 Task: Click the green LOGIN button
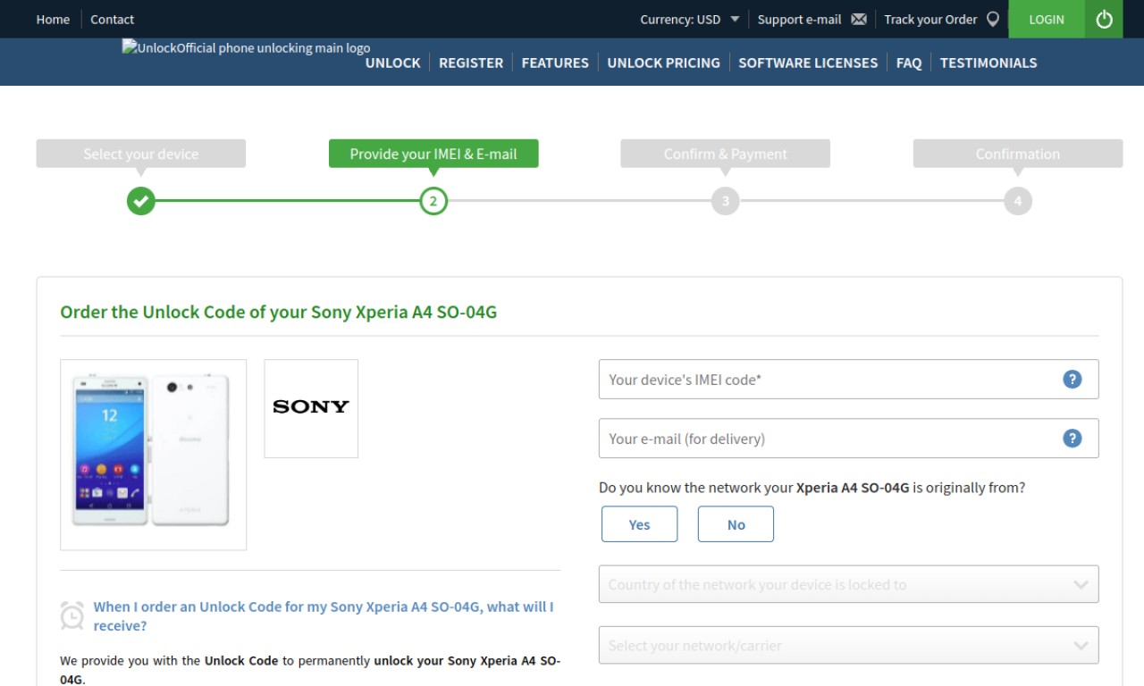pyautogui.click(x=1047, y=19)
